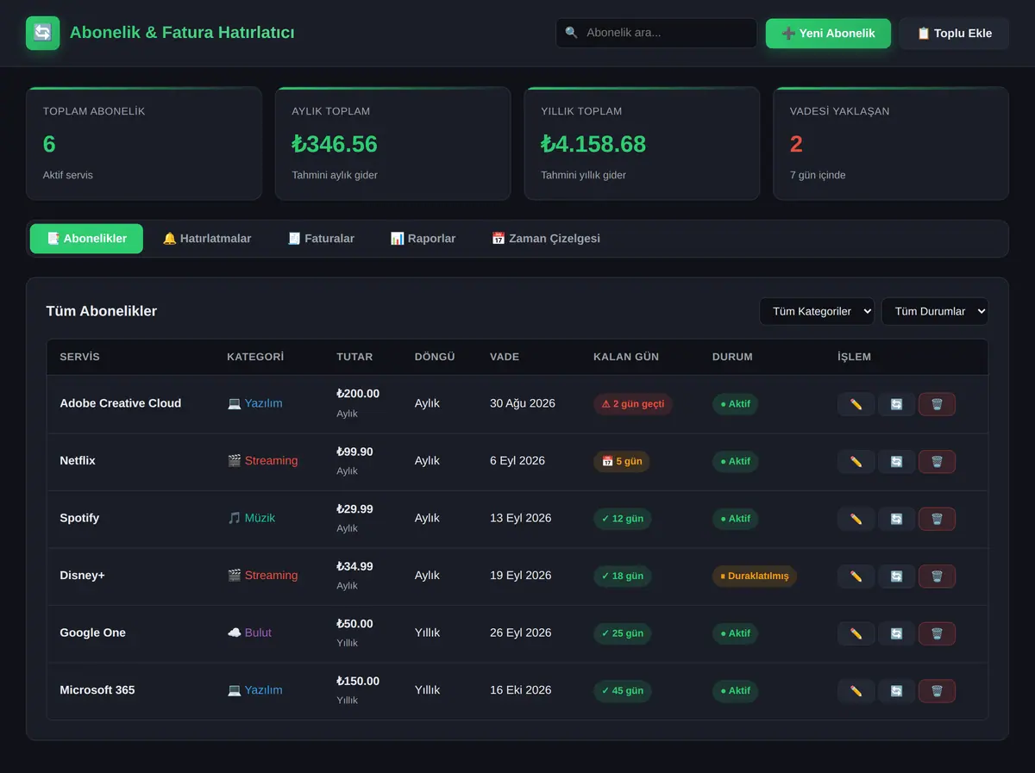Go to the Raporlar tab
The height and width of the screenshot is (773, 1035).
(423, 239)
